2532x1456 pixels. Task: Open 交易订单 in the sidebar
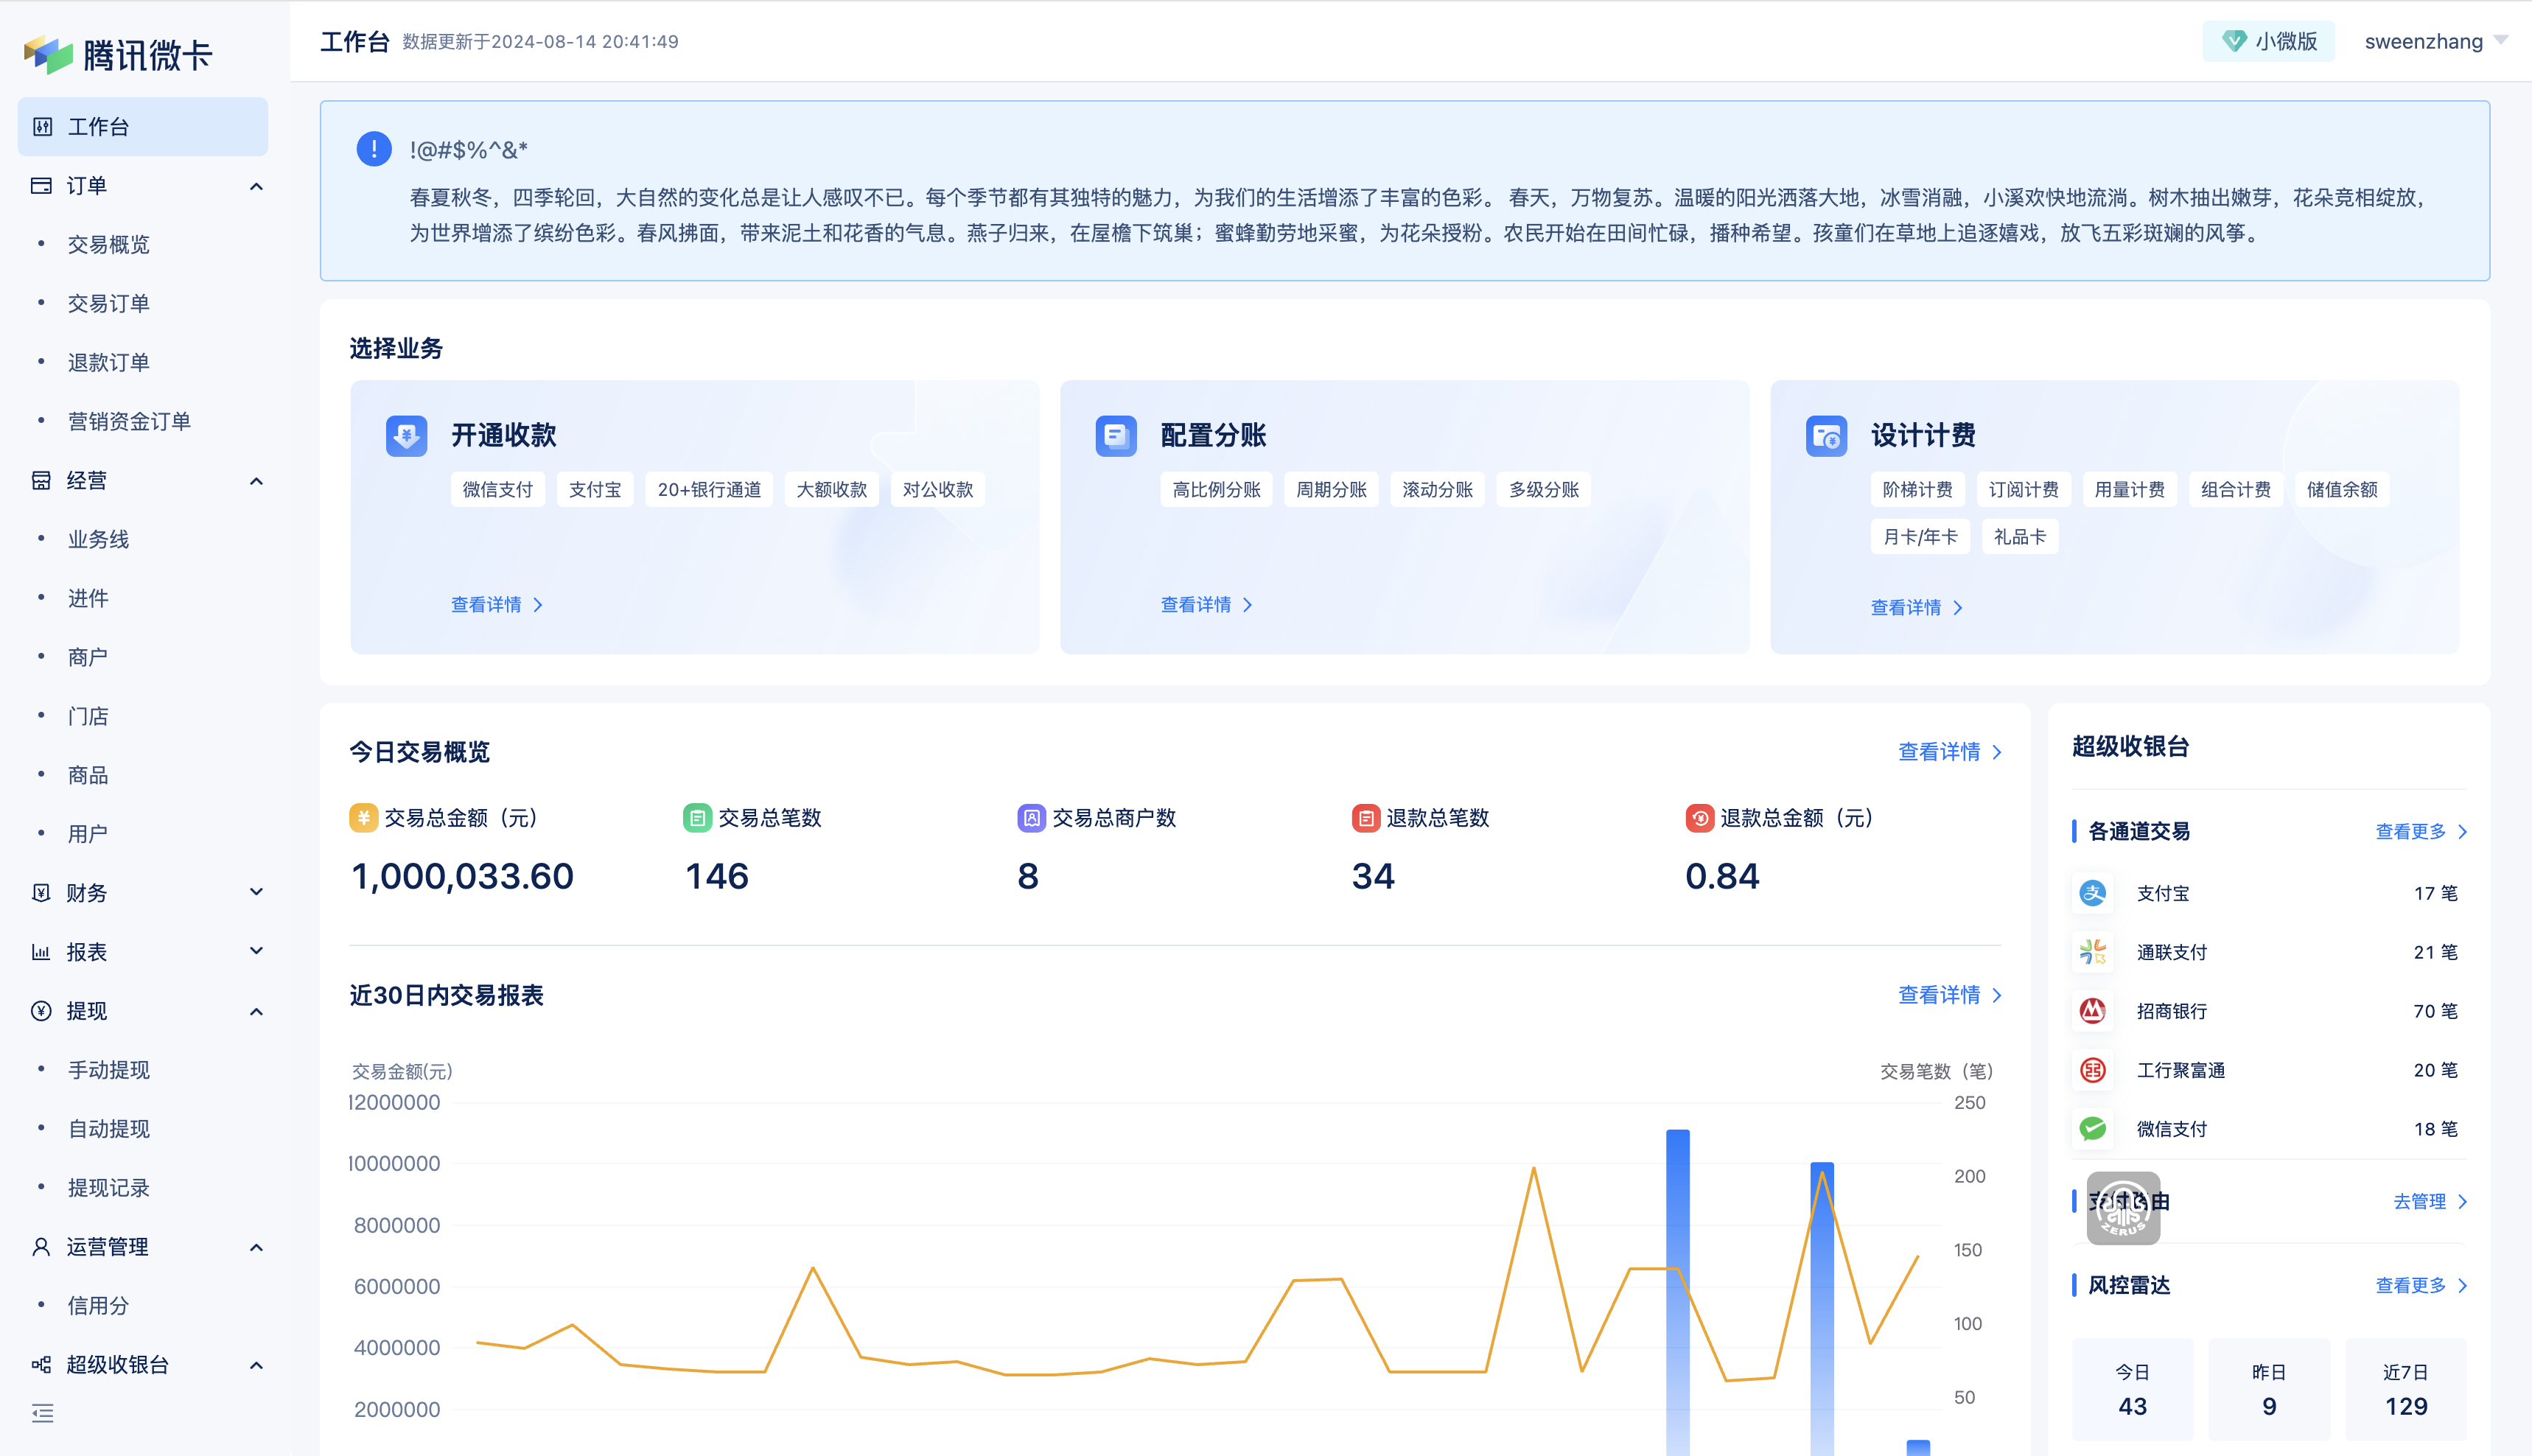click(108, 304)
